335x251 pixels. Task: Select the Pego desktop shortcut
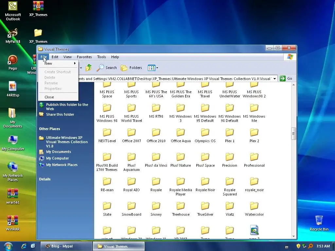(x=13, y=62)
